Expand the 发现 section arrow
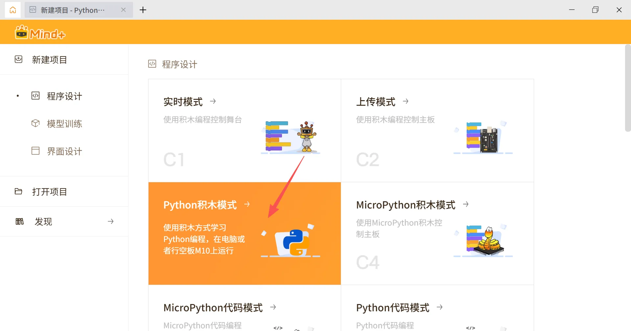 111,221
